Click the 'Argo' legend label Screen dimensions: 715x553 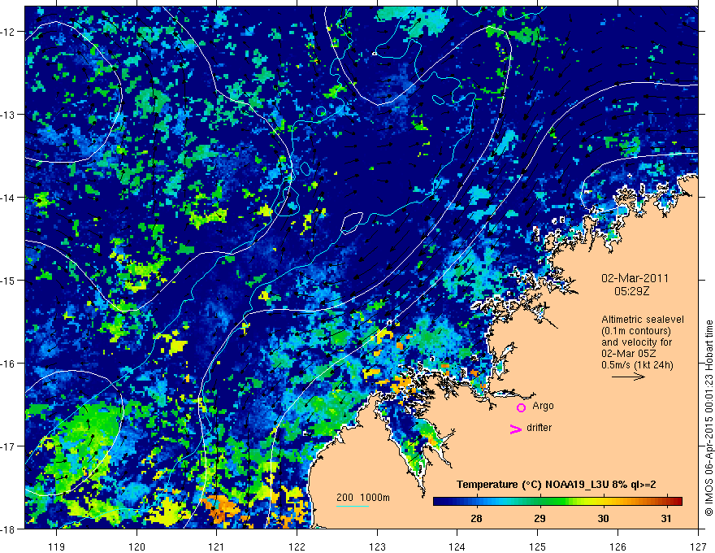[x=543, y=406]
